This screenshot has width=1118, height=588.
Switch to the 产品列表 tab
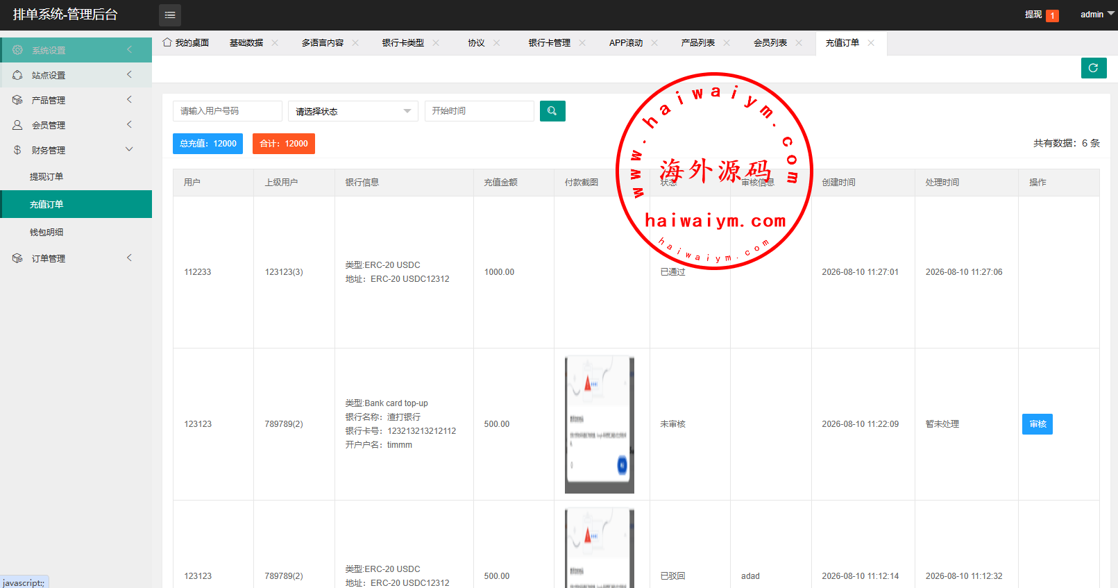click(698, 43)
